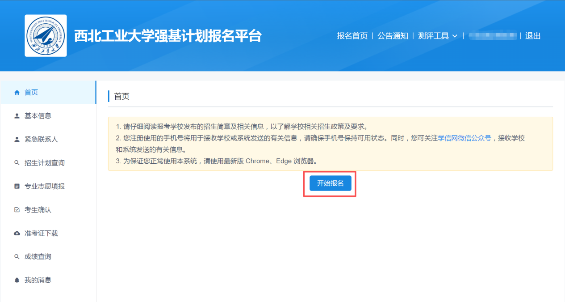Click the form icon beside 专业志愿填报
Screen dimensions: 565x302
[17, 186]
